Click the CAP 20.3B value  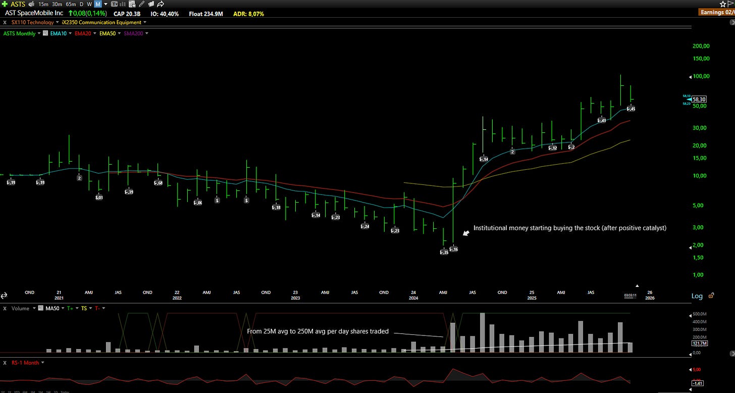tap(126, 13)
